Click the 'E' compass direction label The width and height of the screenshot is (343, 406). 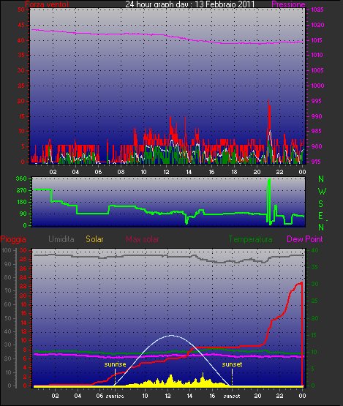[320, 216]
